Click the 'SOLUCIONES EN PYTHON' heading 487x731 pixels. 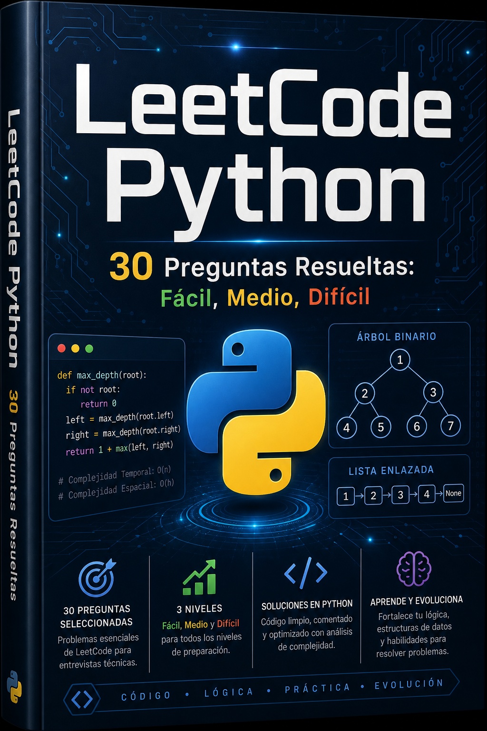pyautogui.click(x=307, y=605)
